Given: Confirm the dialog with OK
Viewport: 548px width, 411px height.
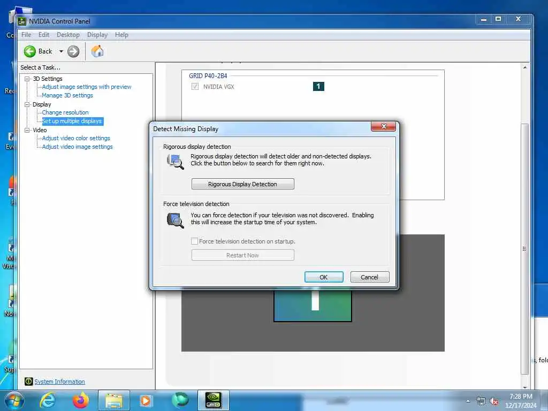Looking at the screenshot, I should [324, 277].
